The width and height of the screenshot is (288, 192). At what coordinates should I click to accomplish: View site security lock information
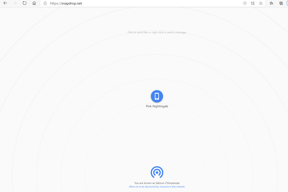coord(45,3)
